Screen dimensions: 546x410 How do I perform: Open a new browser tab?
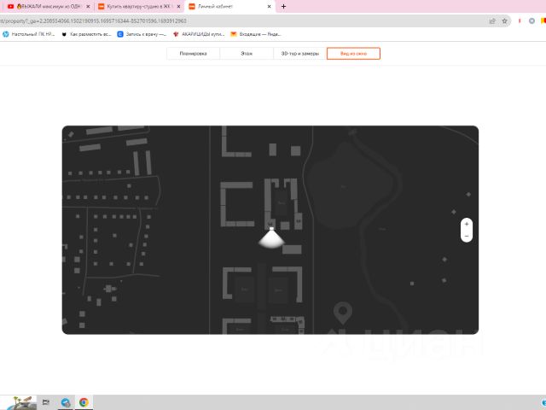[283, 6]
